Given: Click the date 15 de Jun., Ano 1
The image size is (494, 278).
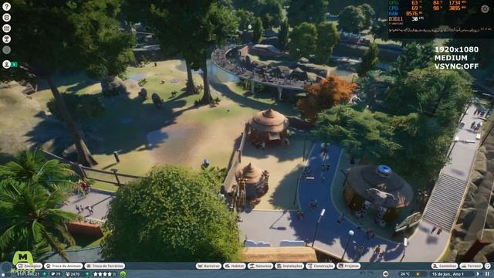Looking at the screenshot, I should pyautogui.click(x=448, y=274).
